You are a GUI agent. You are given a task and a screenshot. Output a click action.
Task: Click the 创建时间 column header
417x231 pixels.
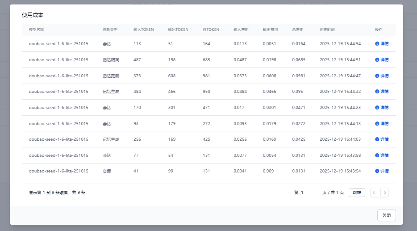coord(327,29)
